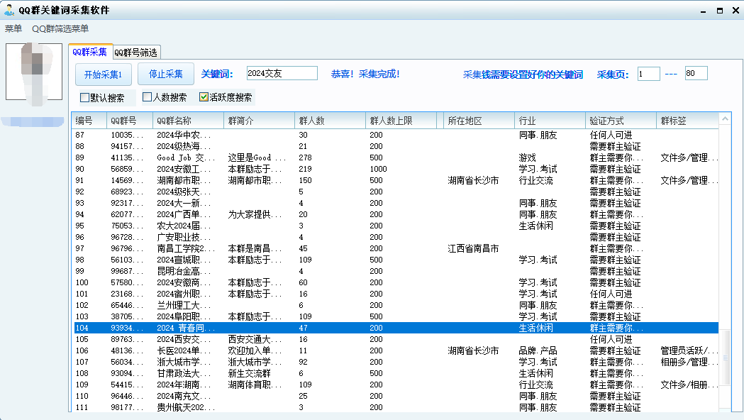Click the vertical scrollbar thumb
744x420 pixels.
(726, 358)
